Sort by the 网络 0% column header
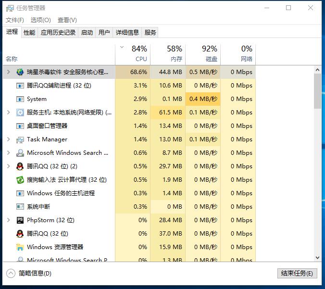325x289 pixels. [238, 54]
